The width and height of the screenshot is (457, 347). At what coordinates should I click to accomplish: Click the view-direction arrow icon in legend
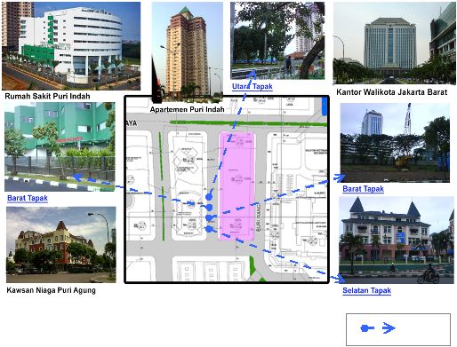tap(389, 328)
